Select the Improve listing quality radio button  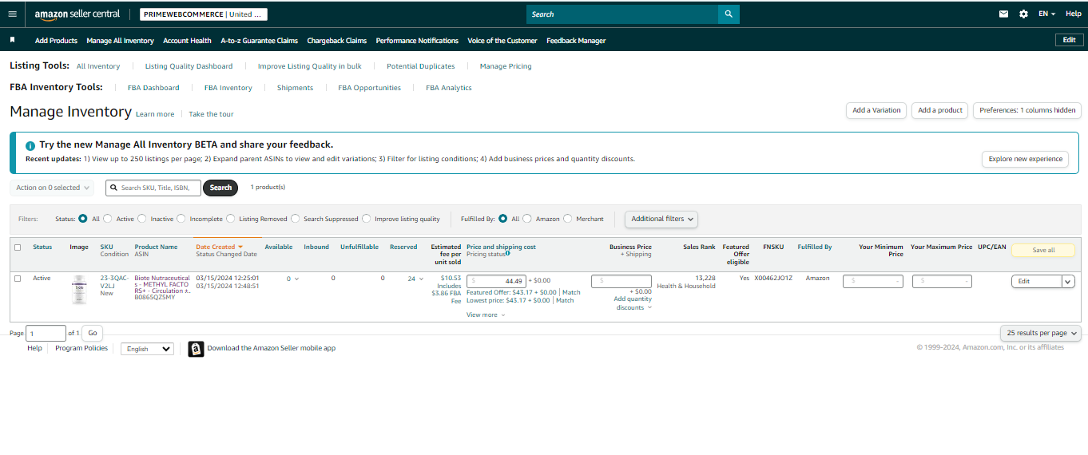point(367,219)
